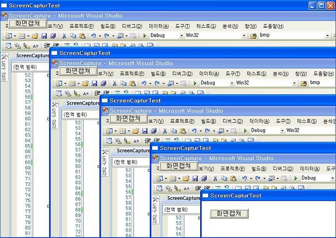This screenshot has height=238, width=336.
Task: Expand the Undo history arrow in the outermost toolbar
Action: coord(100,36)
